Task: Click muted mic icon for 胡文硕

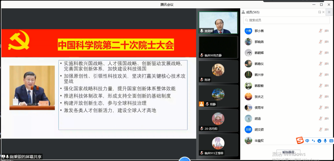Action: click(320, 130)
